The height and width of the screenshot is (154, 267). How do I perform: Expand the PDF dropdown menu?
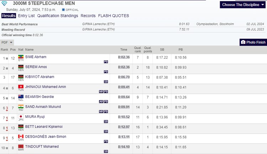[7, 42]
